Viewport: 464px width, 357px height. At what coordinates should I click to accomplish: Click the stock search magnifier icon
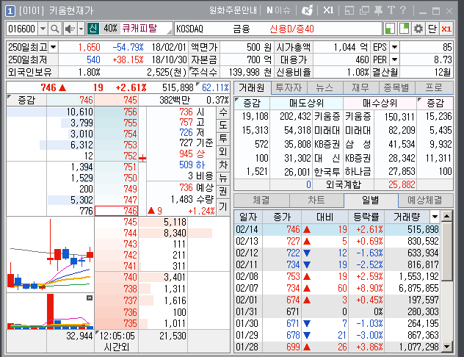[54, 29]
